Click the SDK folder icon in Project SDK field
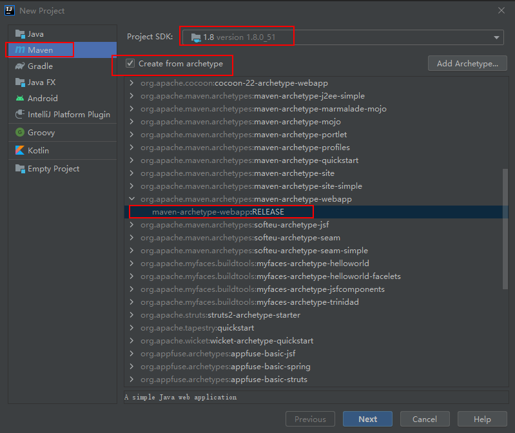Viewport: 515px width, 433px height. point(196,37)
